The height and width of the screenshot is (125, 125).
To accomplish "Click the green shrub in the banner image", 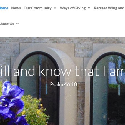I will pos(35,110).
